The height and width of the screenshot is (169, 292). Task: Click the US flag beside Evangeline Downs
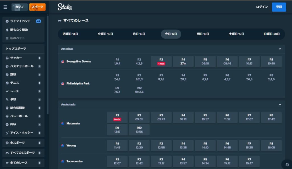62,62
